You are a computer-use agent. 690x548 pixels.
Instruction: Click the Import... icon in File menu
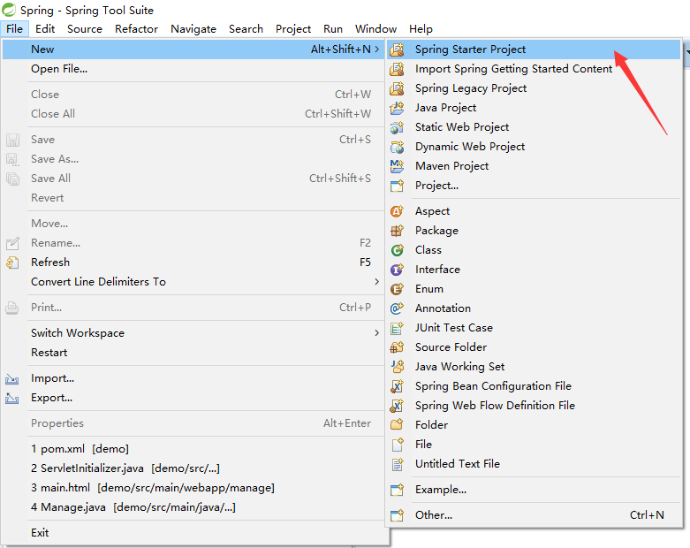[12, 378]
